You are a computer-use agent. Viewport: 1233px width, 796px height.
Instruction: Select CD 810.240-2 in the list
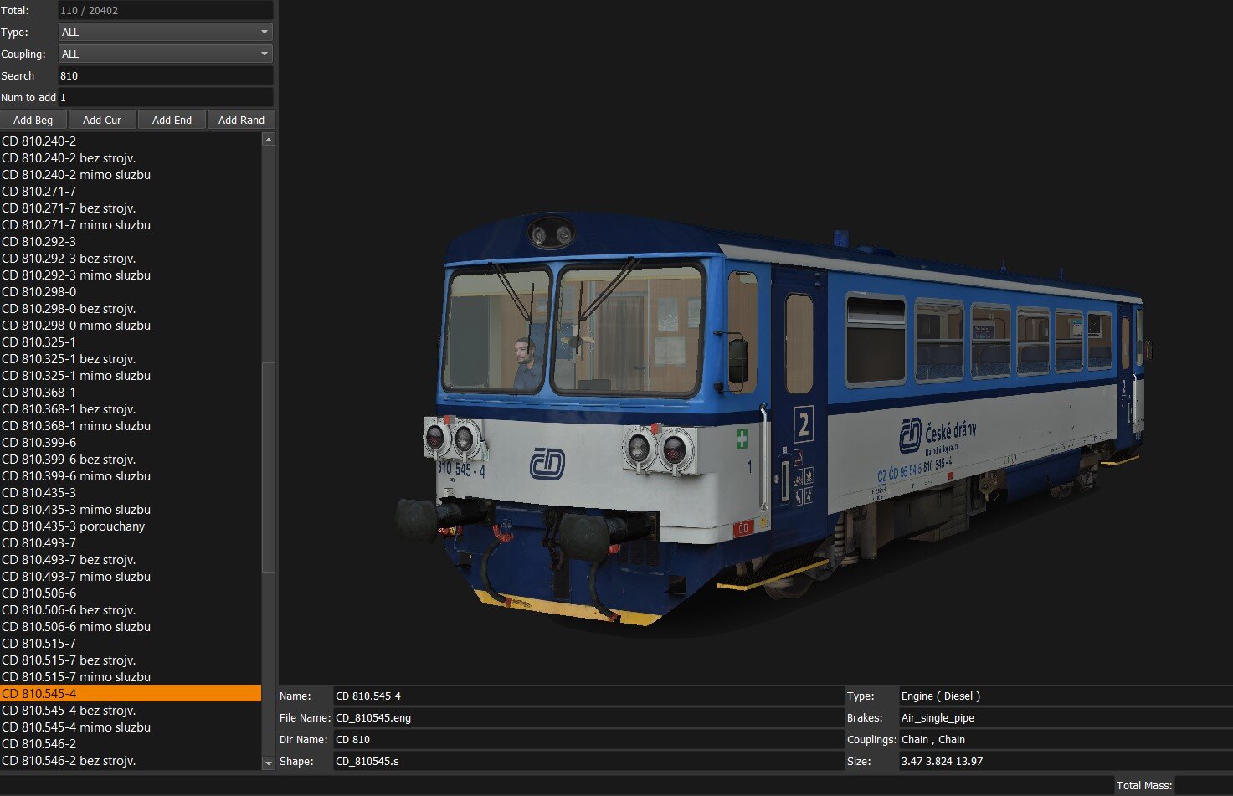131,141
